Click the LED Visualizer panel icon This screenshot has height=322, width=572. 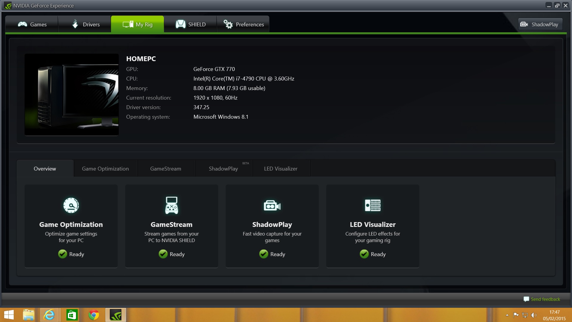[x=373, y=205]
